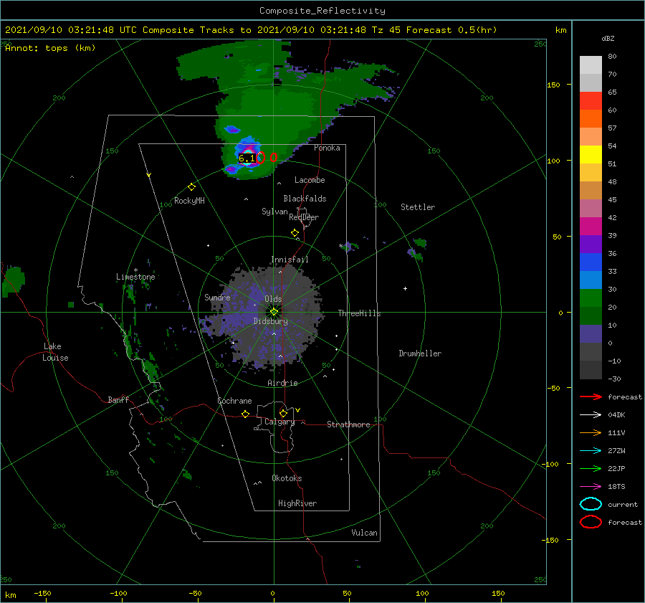
Task: Click the Sundre label
Action: [217, 297]
